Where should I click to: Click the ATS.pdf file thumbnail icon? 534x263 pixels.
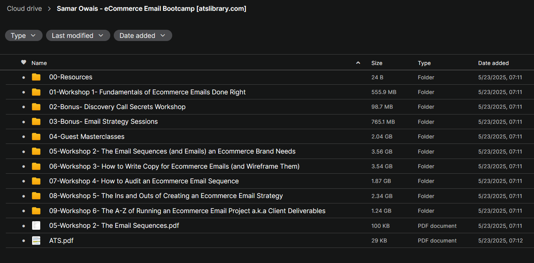pos(36,241)
